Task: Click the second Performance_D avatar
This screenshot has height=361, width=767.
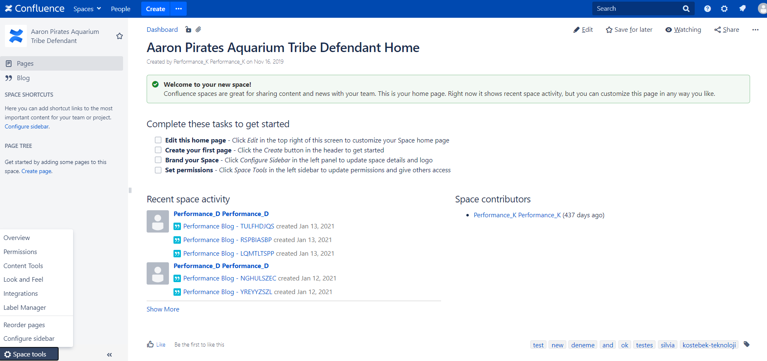Action: click(x=158, y=273)
